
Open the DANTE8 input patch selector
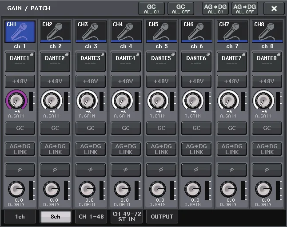(x=267, y=62)
